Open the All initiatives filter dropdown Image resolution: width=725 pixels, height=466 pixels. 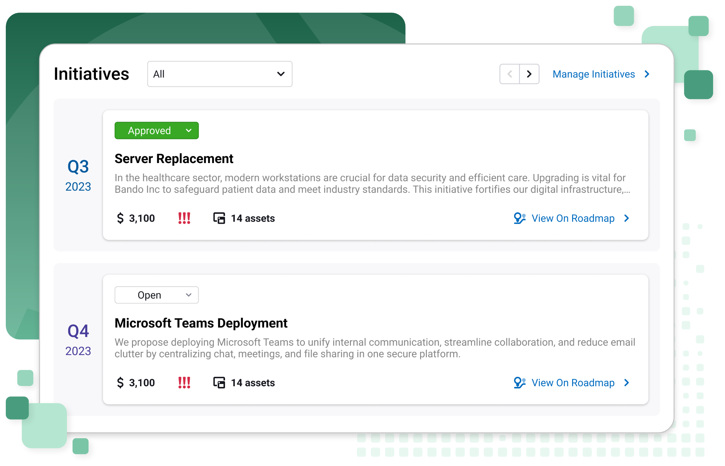pyautogui.click(x=220, y=74)
